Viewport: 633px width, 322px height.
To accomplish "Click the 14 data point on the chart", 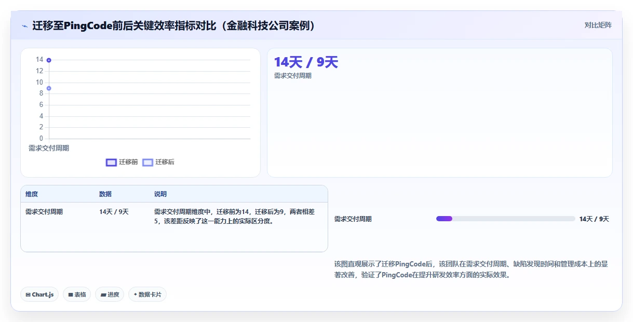I will click(49, 60).
